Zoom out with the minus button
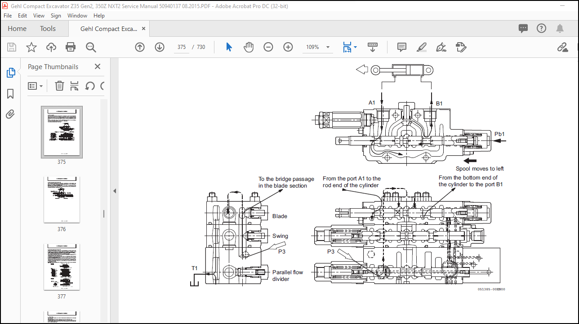 [268, 47]
